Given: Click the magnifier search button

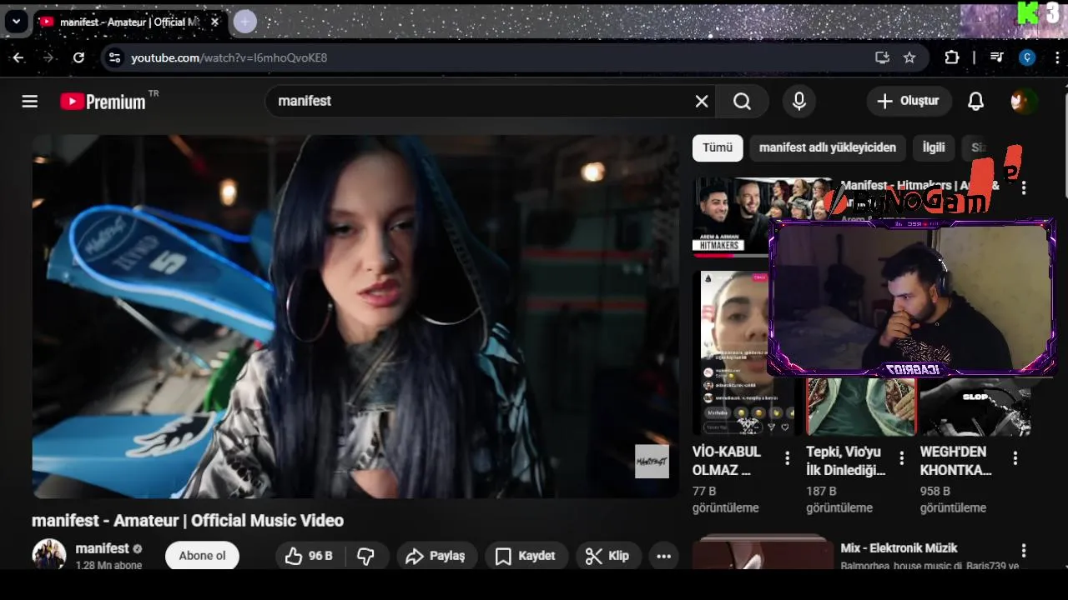Looking at the screenshot, I should 742,101.
